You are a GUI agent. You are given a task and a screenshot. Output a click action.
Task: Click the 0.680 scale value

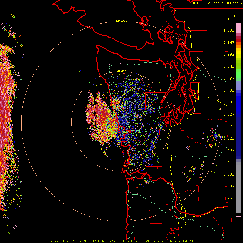coord(229,102)
